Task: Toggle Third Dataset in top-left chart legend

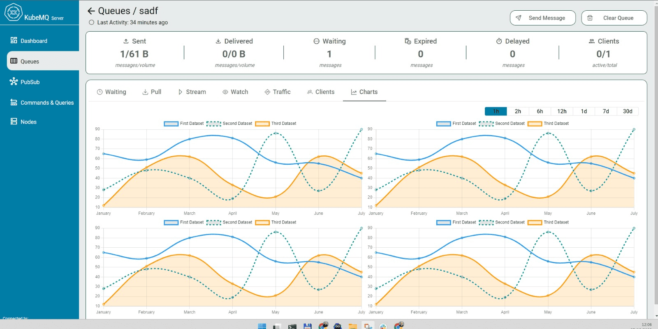Action: click(x=276, y=124)
